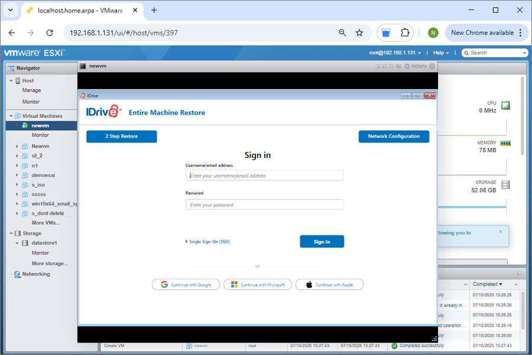Screen dimensions: 532x355
Task: Open the Help dropdown menu
Action: click(x=441, y=53)
